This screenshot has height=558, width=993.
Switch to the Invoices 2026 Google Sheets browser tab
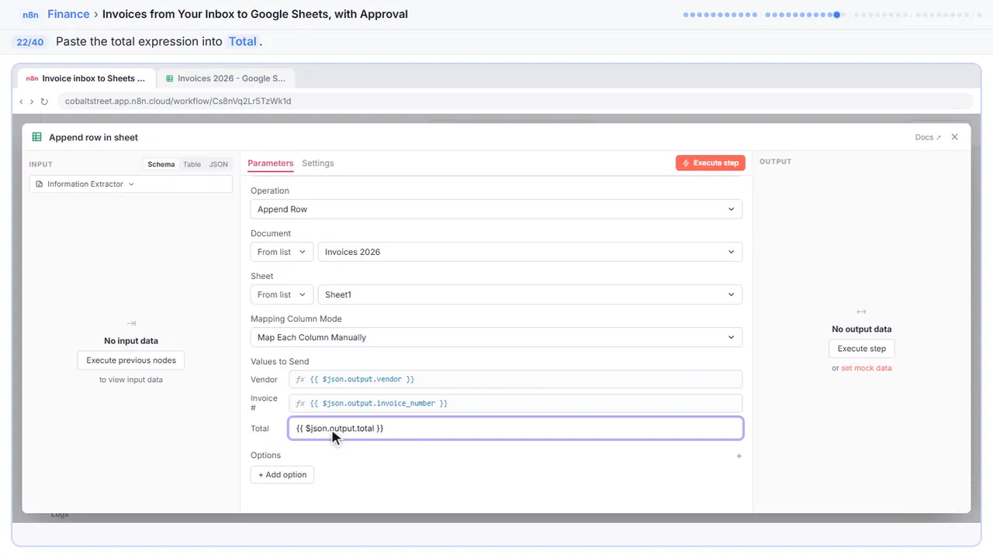coord(226,78)
